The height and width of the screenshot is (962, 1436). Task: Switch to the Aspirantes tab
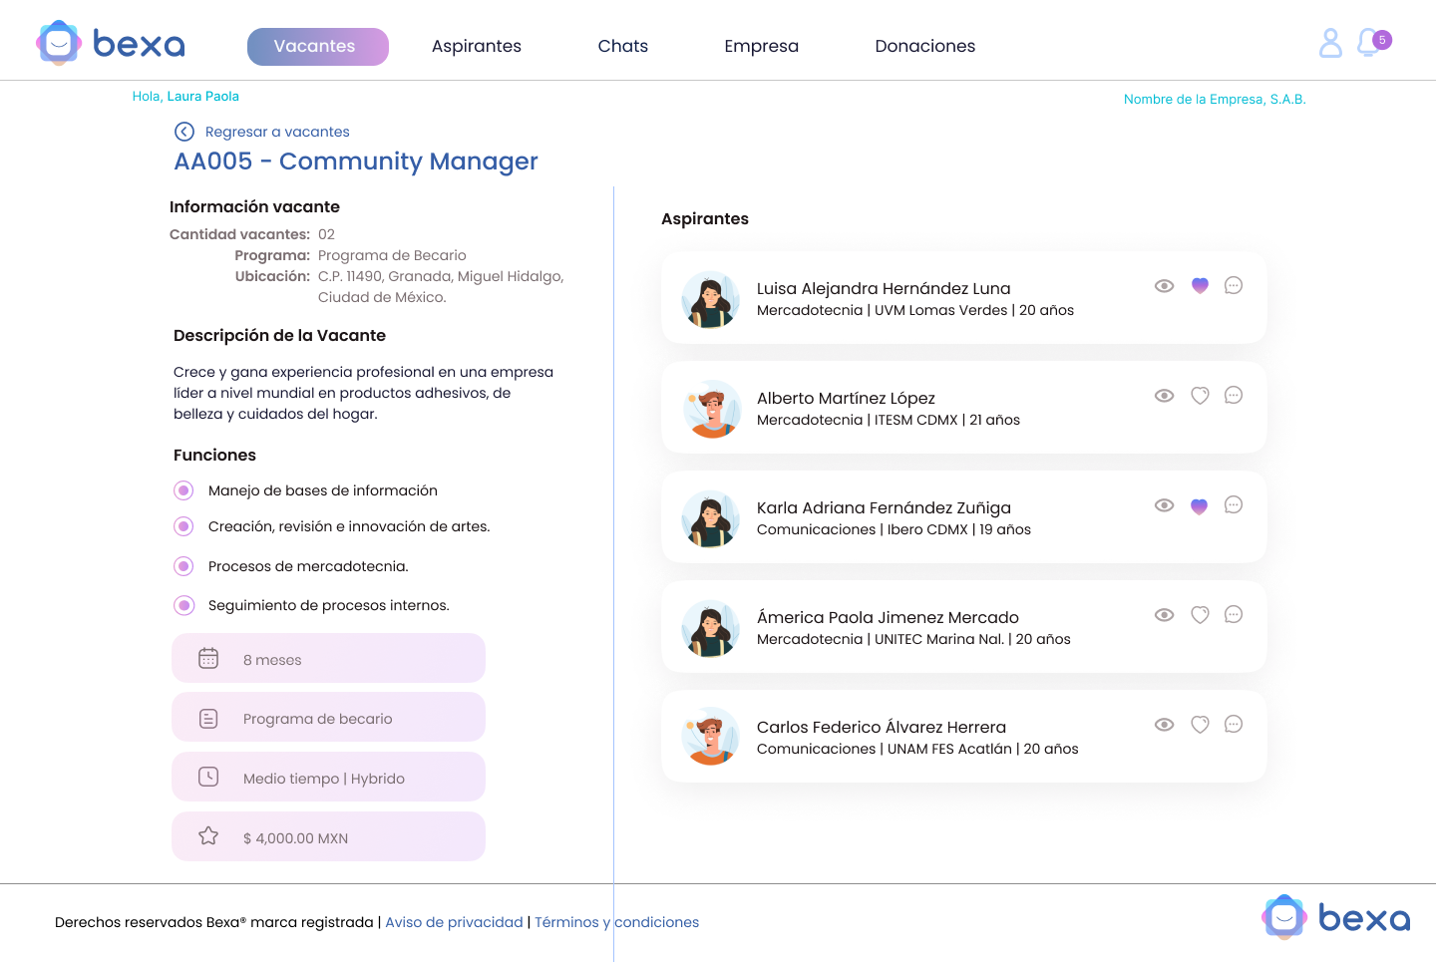click(x=476, y=46)
